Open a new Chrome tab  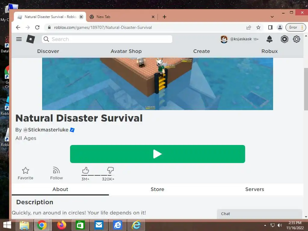point(165,17)
